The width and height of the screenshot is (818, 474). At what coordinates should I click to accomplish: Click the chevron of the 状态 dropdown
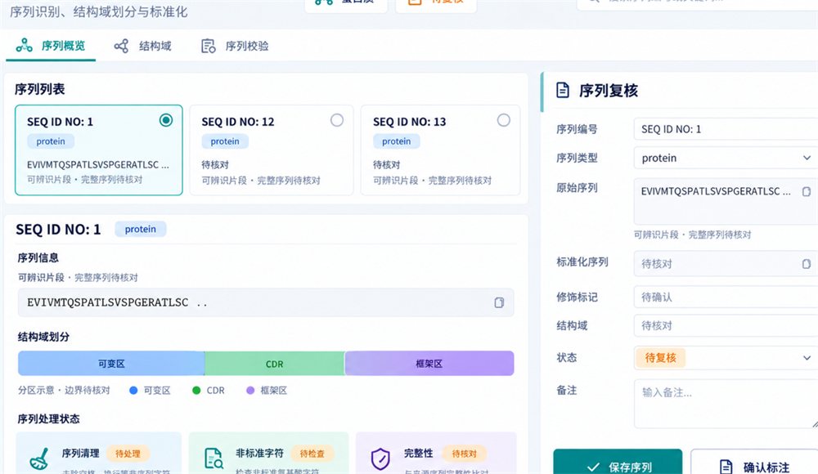pos(807,358)
